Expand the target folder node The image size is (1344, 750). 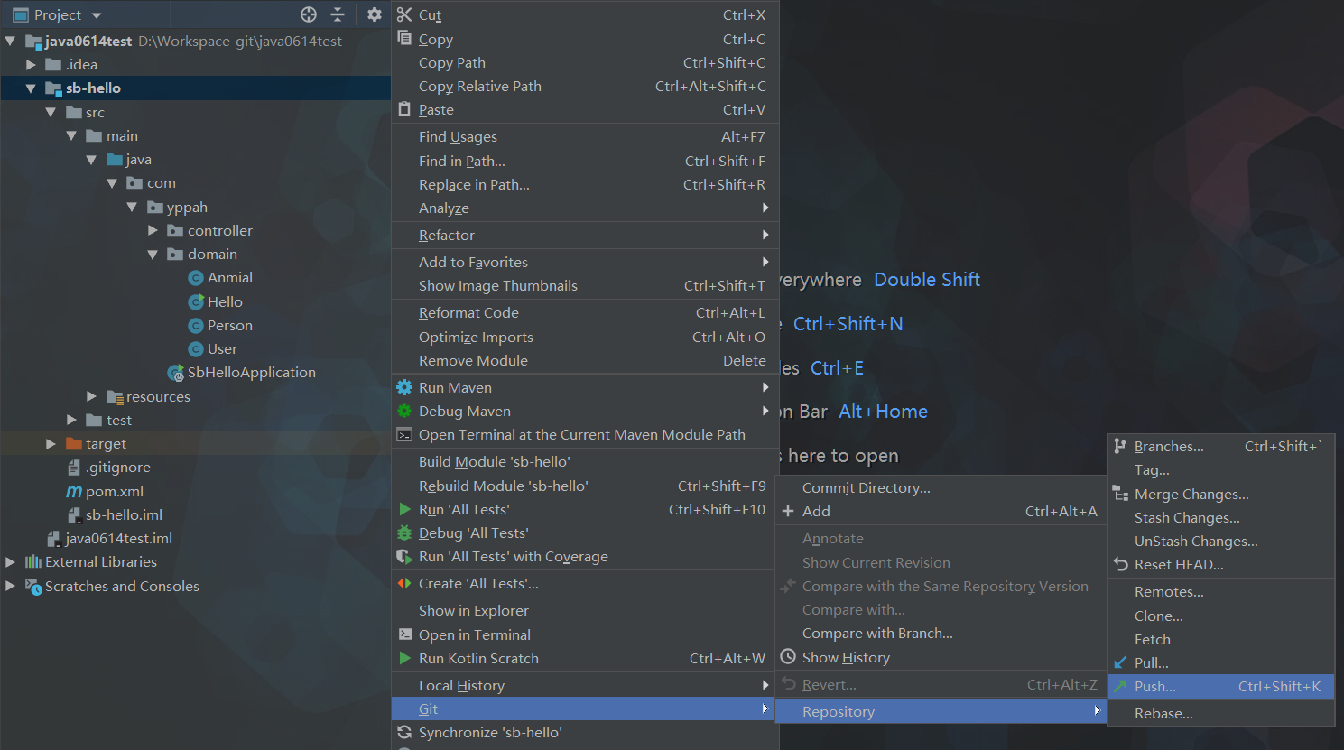pyautogui.click(x=51, y=444)
